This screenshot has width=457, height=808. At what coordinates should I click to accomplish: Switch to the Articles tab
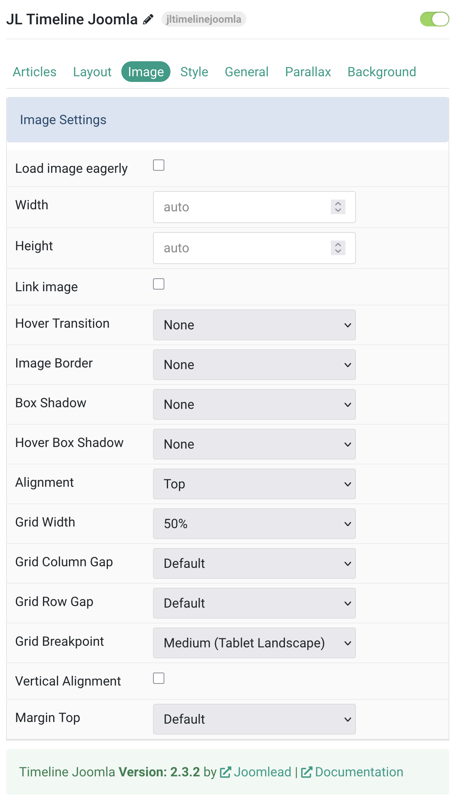(x=34, y=72)
